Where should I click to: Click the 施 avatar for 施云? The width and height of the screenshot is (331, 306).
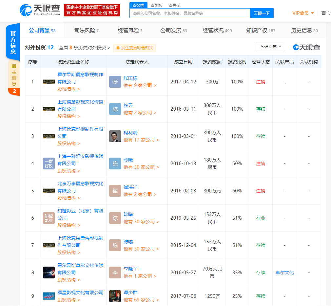coord(115,109)
